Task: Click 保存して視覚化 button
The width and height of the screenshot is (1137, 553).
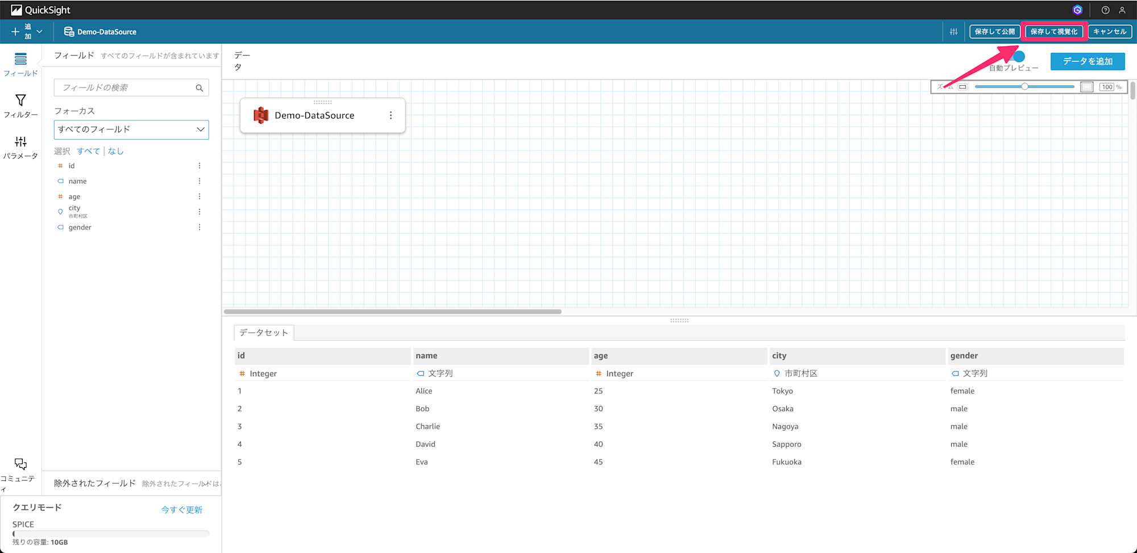Action: pos(1054,32)
